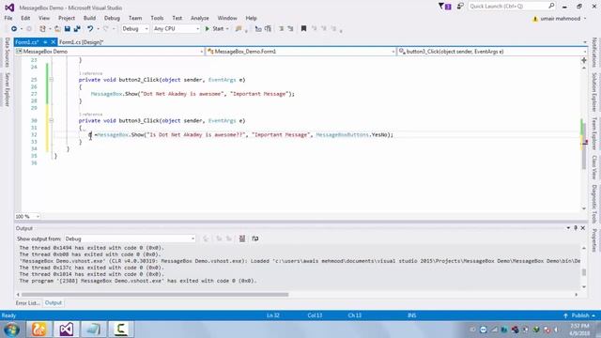Click the Quick Launch magnifier icon
The height and width of the screenshot is (338, 601).
551,6
